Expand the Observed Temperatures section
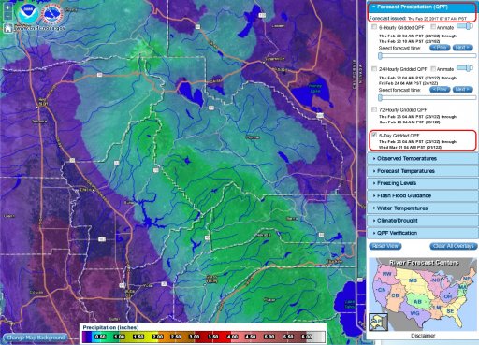The height and width of the screenshot is (345, 479). click(x=423, y=158)
